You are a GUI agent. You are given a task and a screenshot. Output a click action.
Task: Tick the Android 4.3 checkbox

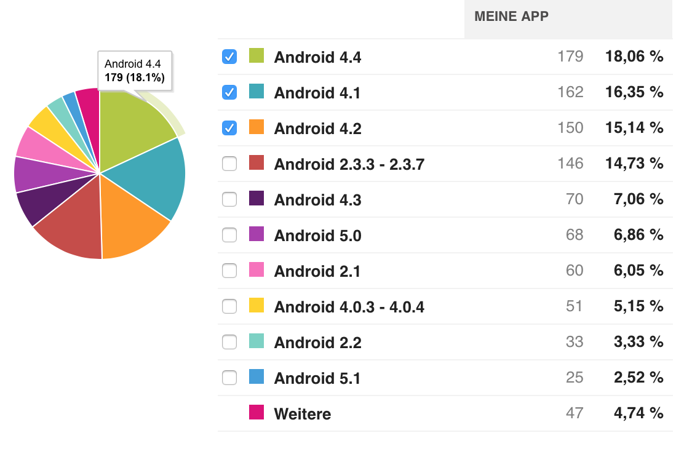(x=229, y=199)
